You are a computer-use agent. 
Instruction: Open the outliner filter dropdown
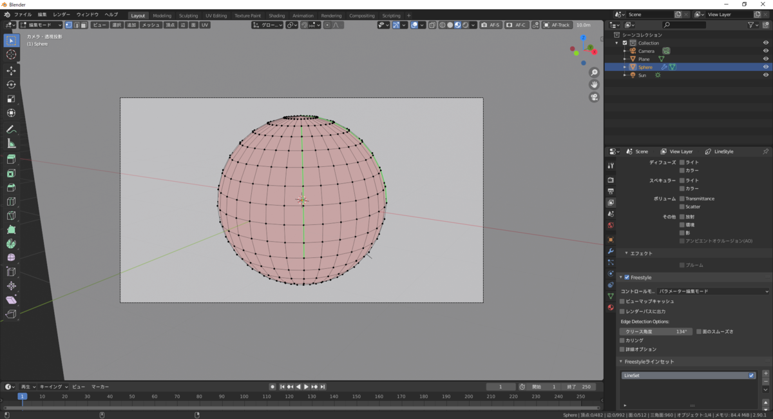point(754,25)
